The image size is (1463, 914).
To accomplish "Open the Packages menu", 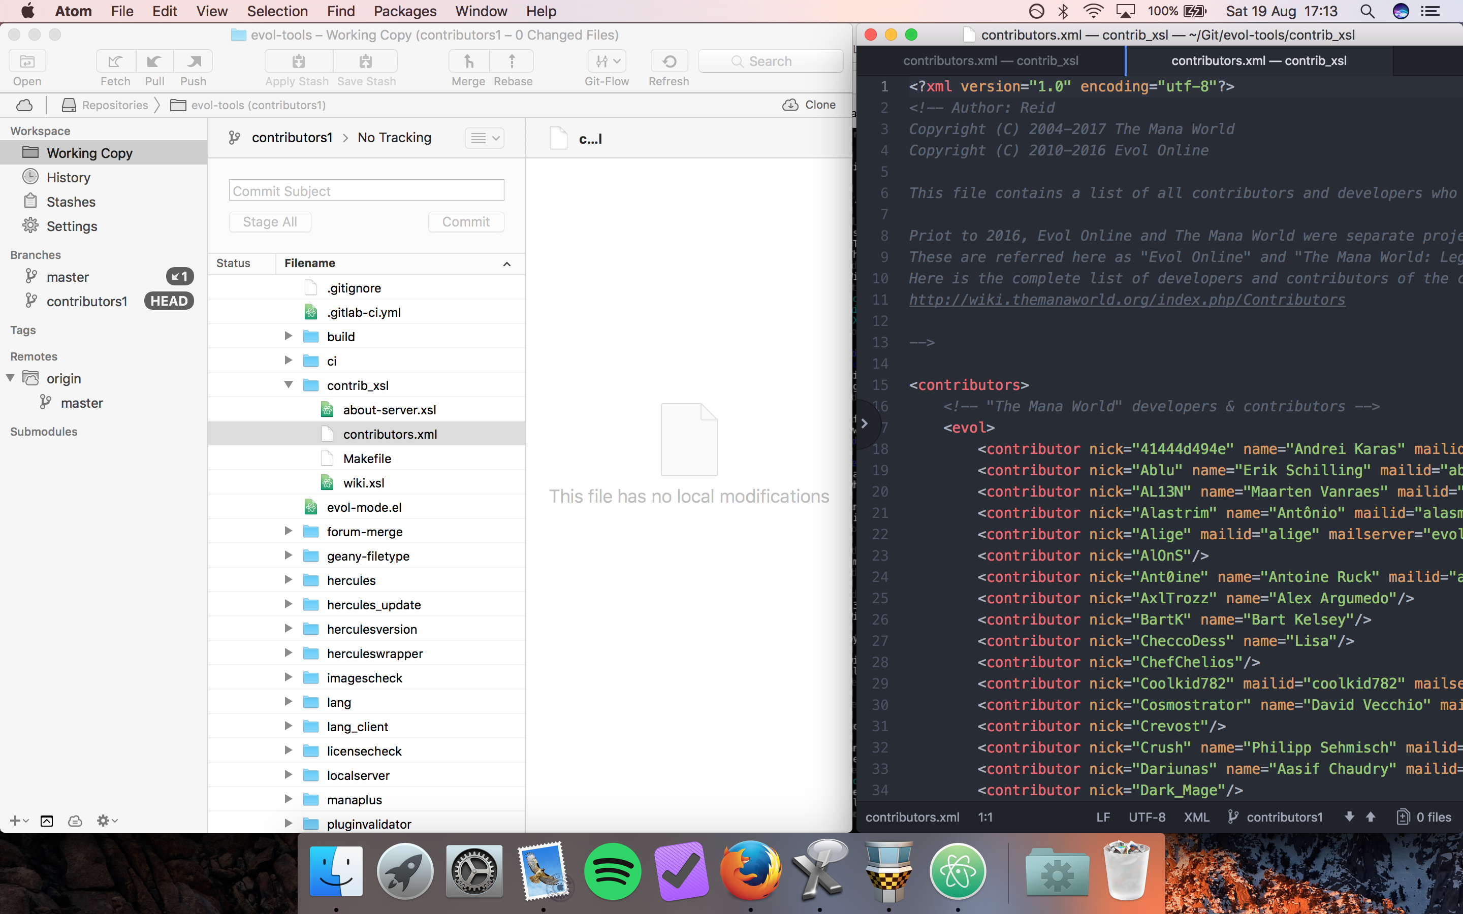I will 404,11.
